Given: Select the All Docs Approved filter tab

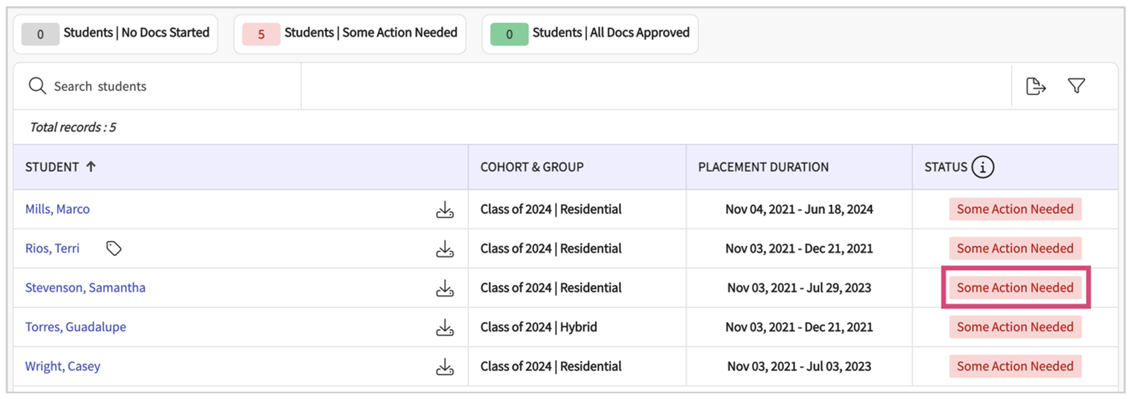Looking at the screenshot, I should pos(590,34).
